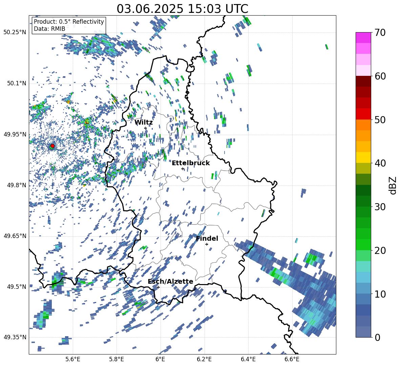401x366 pixels.
Task: Click the yellow colorbar swatch above 40
Action: click(363, 157)
